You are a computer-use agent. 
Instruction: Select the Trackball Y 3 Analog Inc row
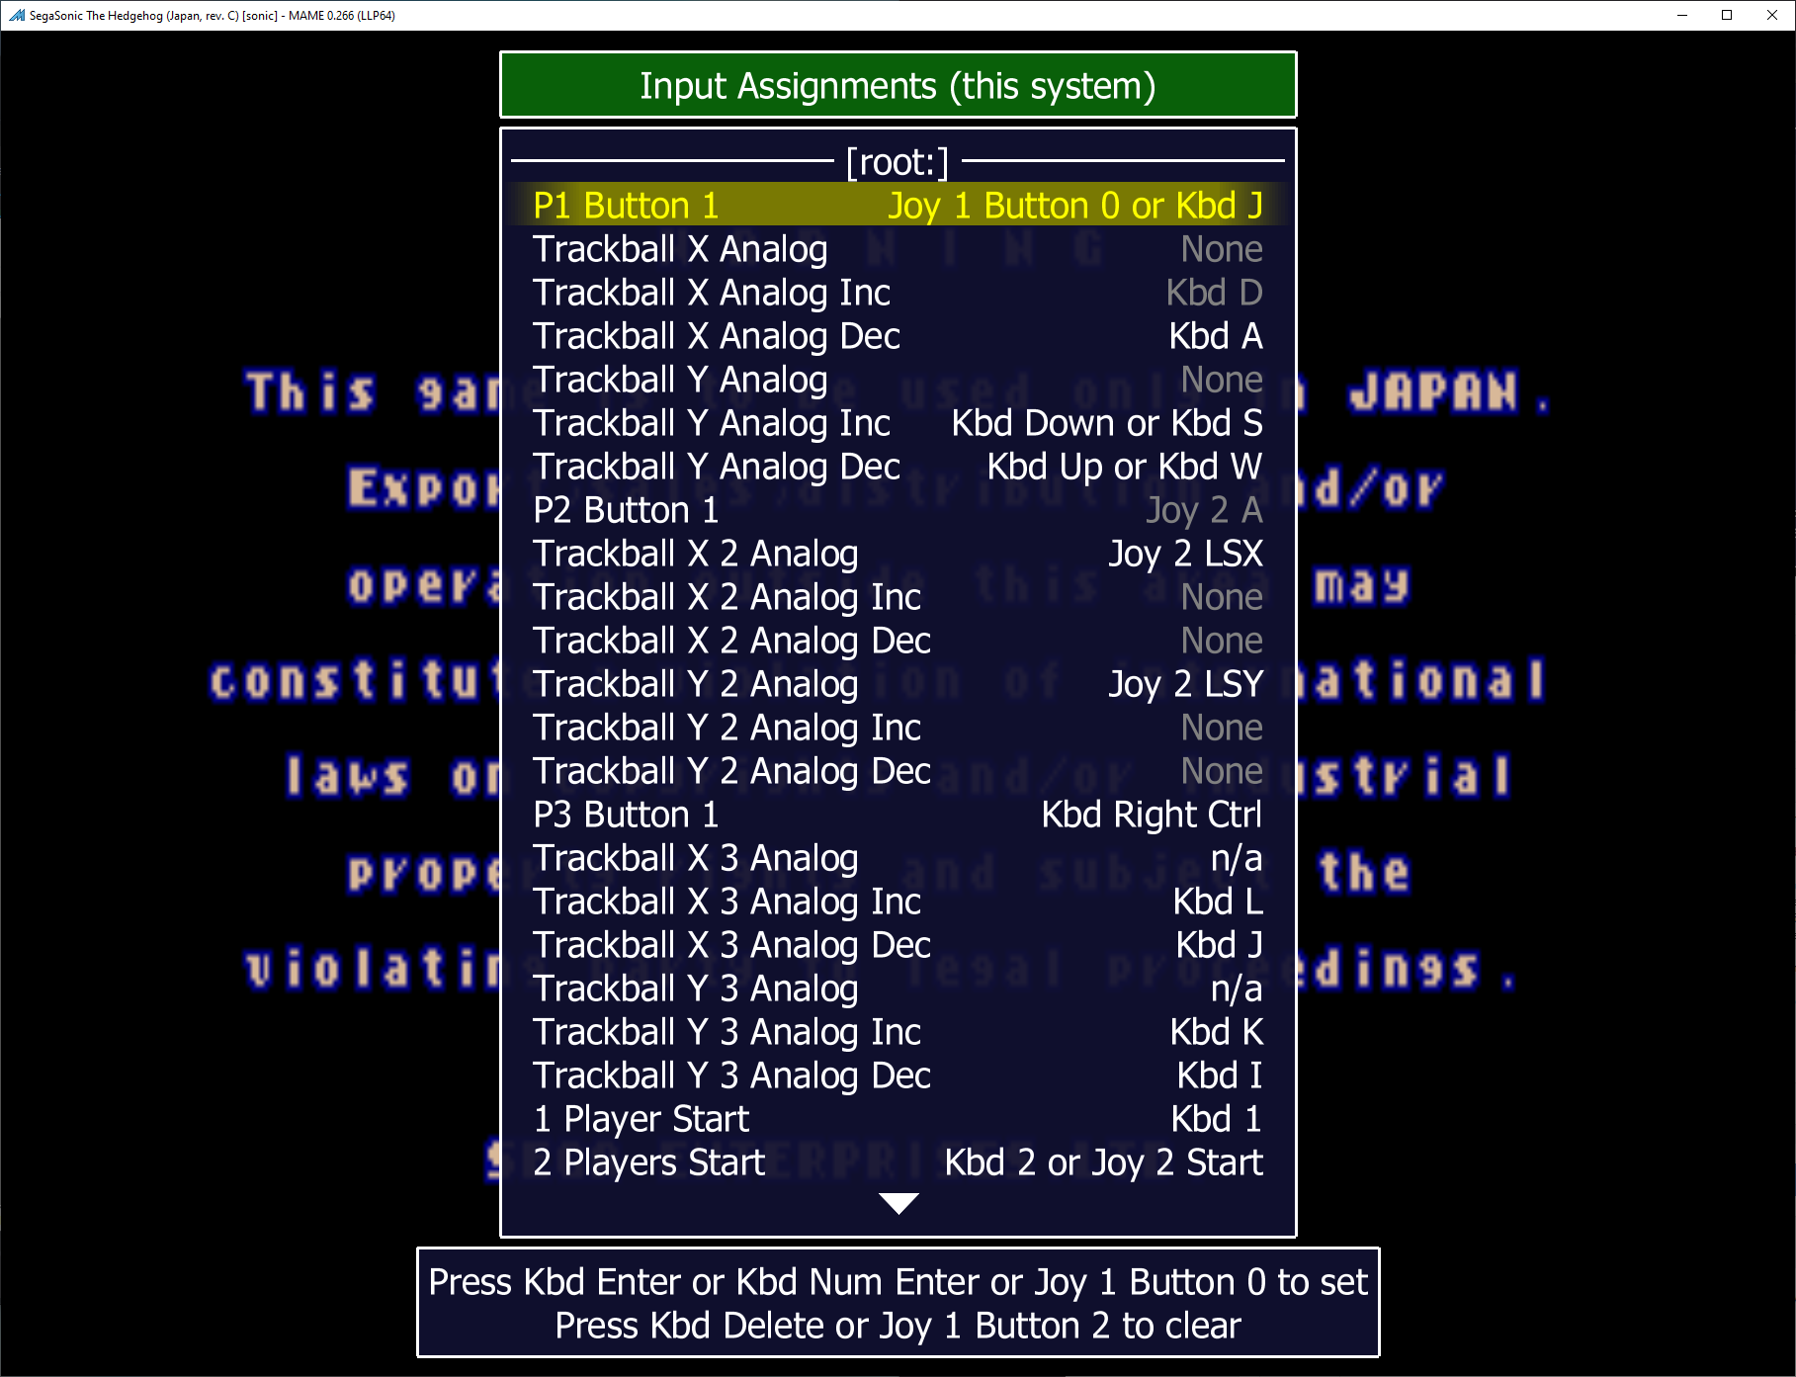tap(898, 1031)
